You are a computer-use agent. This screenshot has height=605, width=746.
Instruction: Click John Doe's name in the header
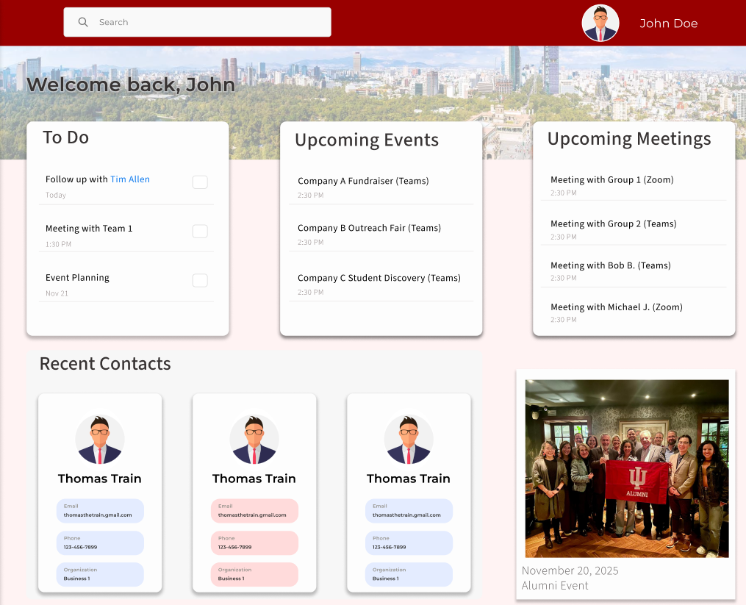click(x=668, y=23)
